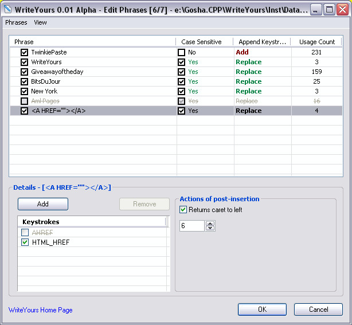352x325 pixels.
Task: Disable case sensitivity for BitsDuJour row
Action: coord(181,81)
